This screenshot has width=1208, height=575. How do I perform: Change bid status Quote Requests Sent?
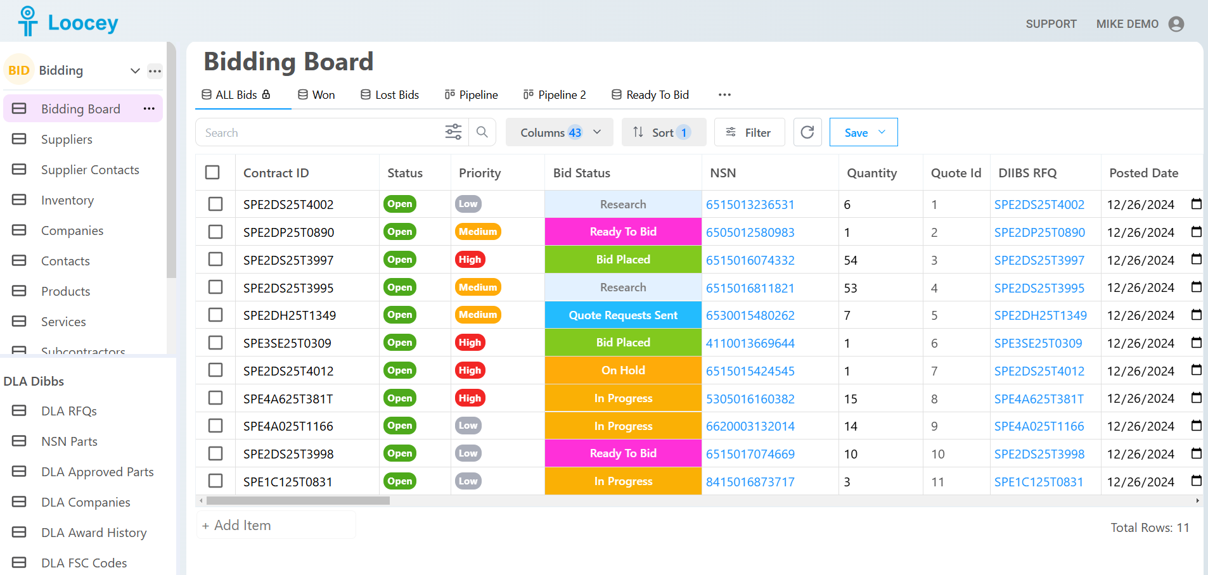point(623,315)
